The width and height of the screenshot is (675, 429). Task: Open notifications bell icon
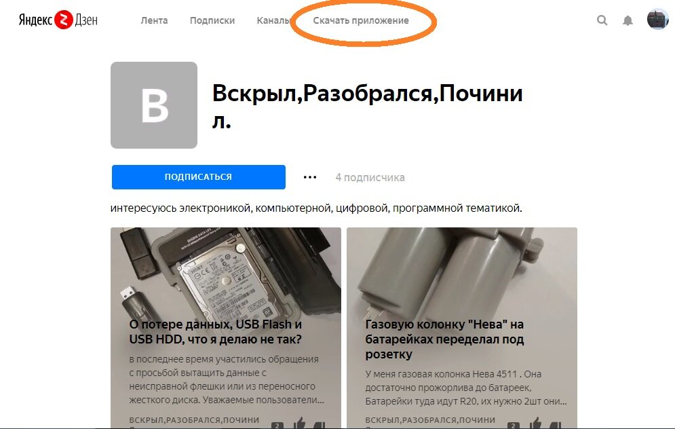628,20
